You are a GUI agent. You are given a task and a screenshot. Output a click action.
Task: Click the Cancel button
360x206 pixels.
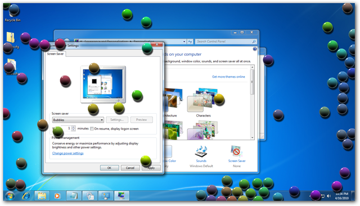130,168
